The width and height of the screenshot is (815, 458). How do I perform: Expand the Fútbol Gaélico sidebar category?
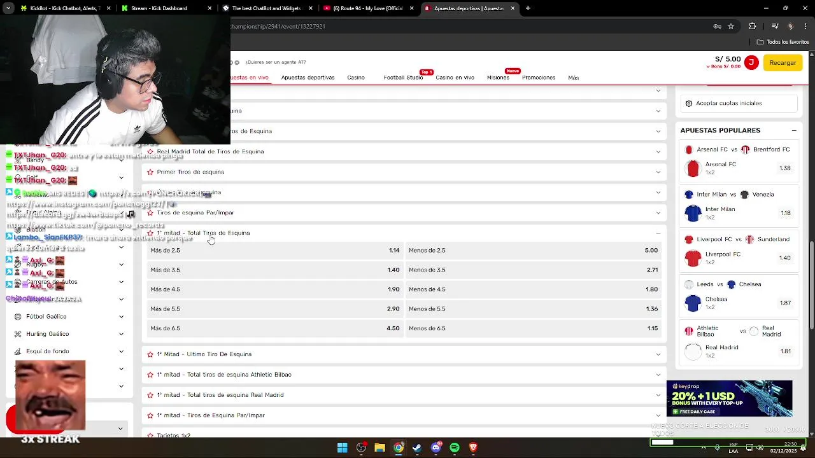121,316
